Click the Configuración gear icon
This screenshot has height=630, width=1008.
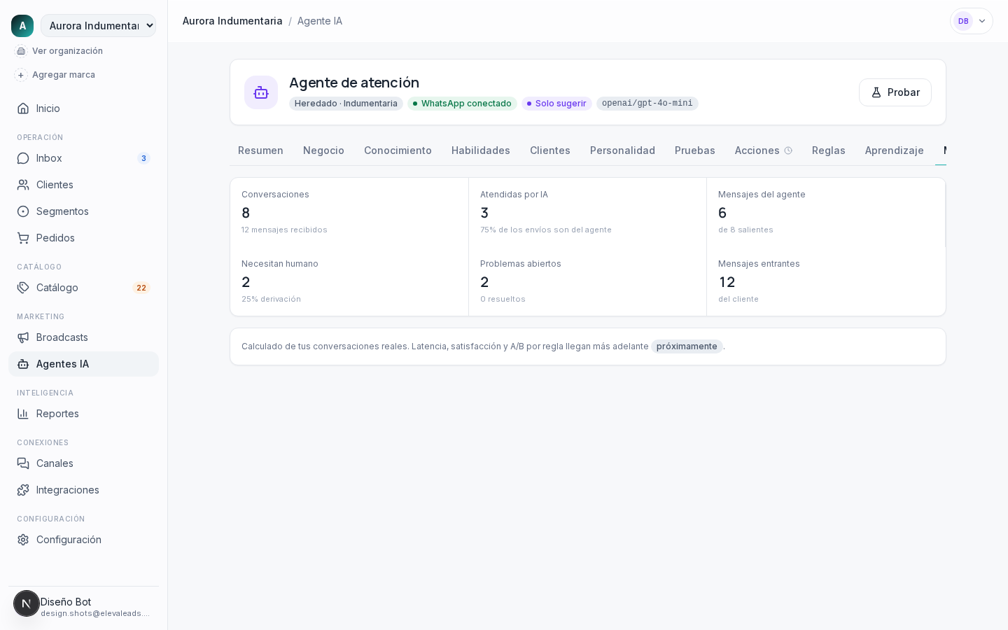point(23,540)
